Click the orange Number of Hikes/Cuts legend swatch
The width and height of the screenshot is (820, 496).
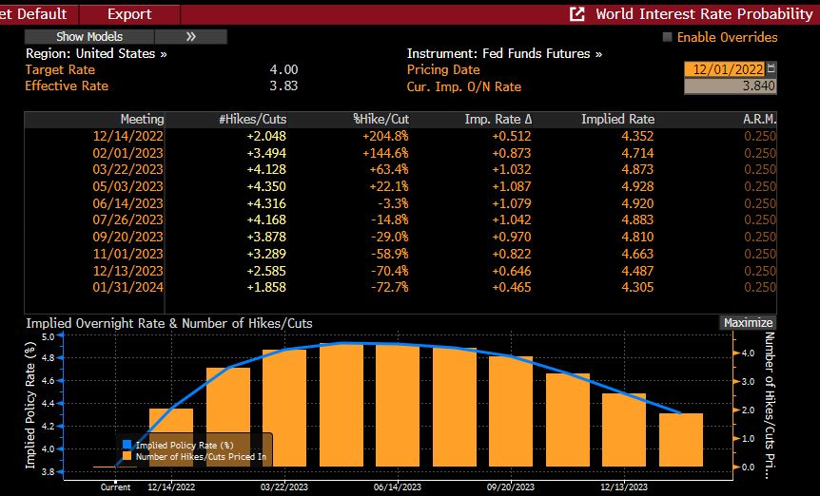127,456
